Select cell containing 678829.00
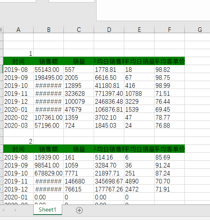The width and height of the screenshot is (210, 220). pos(49,173)
